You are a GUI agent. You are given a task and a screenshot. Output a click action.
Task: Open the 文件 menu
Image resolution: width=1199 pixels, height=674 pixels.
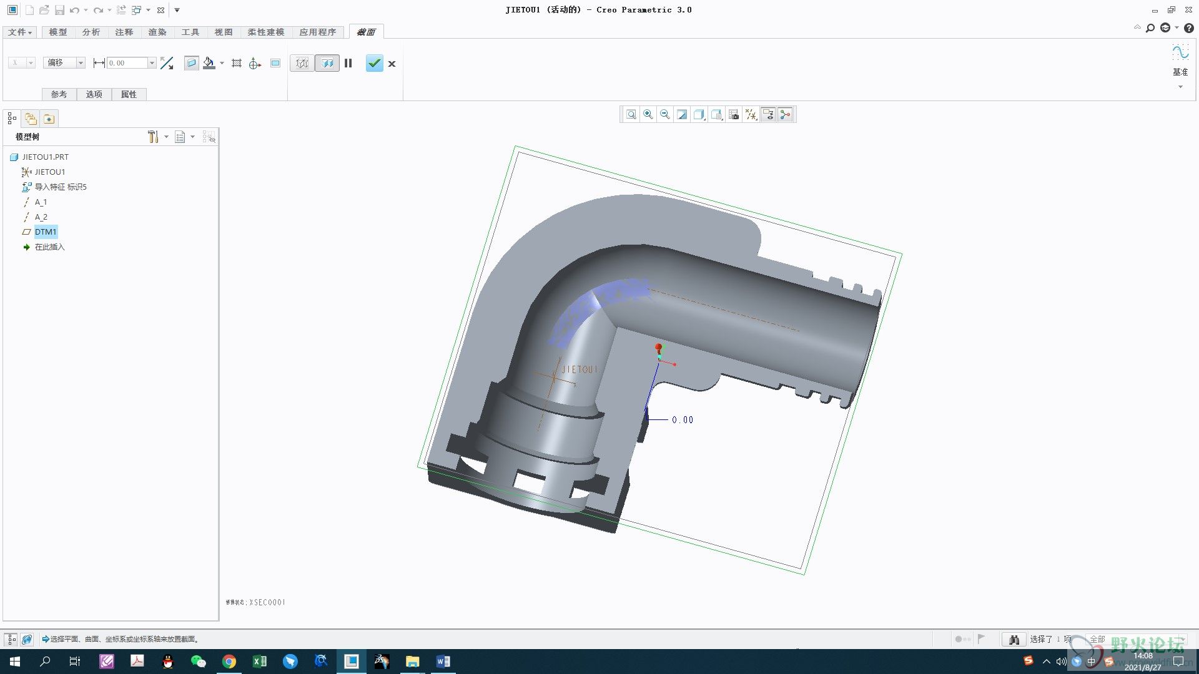[x=20, y=32]
